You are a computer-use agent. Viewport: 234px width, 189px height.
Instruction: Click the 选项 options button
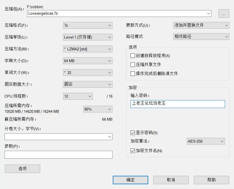coord(23,169)
